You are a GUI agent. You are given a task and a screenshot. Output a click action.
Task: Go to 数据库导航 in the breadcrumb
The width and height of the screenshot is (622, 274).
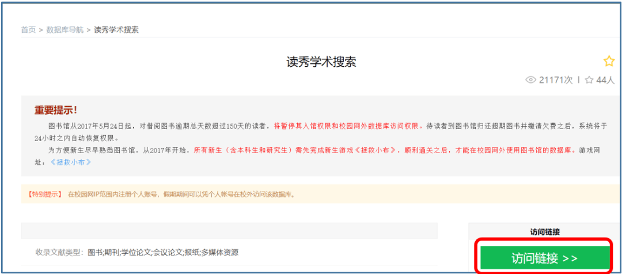pos(65,30)
